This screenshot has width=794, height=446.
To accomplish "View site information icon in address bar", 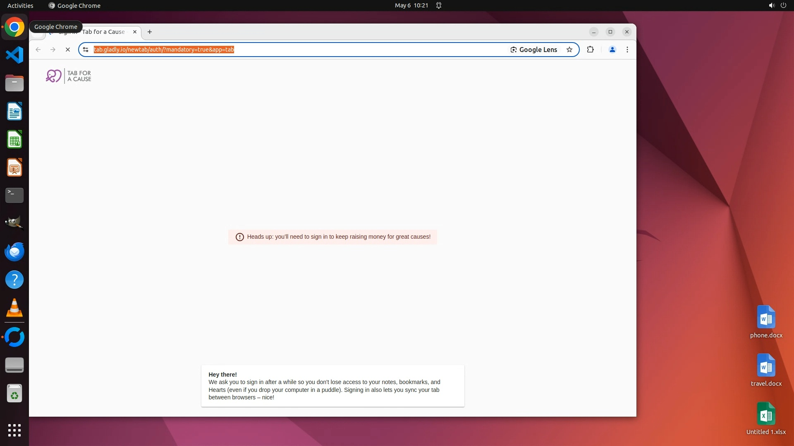I will 86,50.
